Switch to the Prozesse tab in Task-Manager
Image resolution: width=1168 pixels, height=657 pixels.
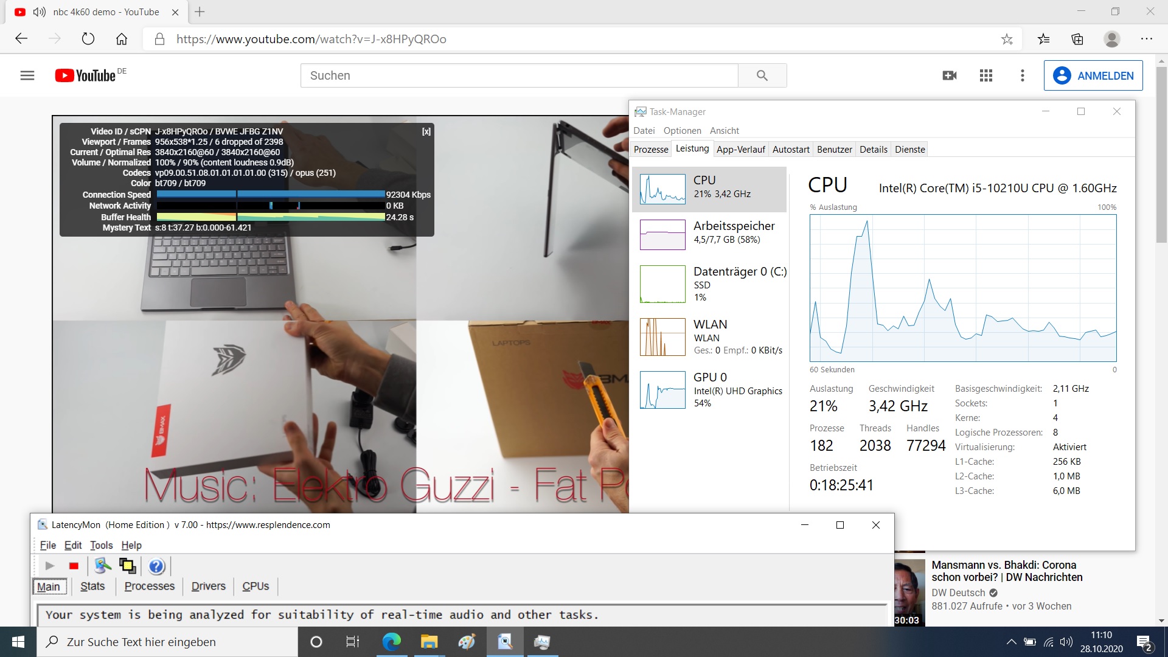650,150
